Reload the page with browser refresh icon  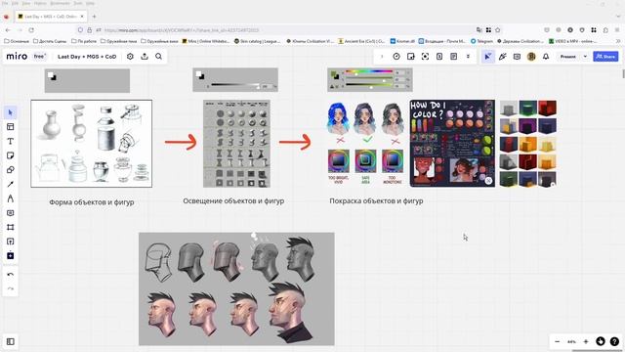tap(31, 30)
